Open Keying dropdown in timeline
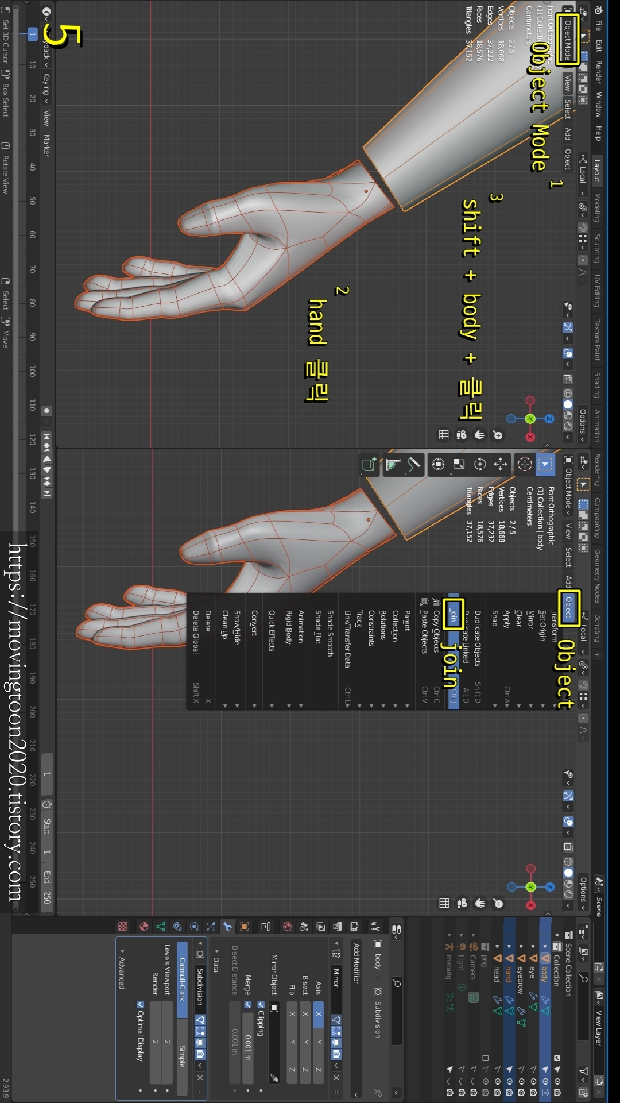The image size is (620, 1103). pos(46,88)
